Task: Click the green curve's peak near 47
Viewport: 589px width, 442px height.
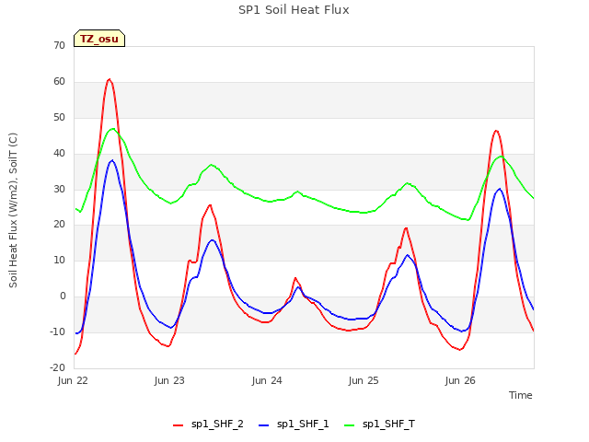Action: click(x=112, y=129)
